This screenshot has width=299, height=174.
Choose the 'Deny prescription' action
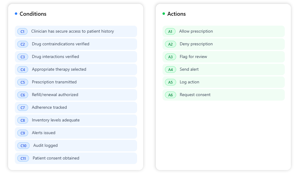(x=196, y=44)
